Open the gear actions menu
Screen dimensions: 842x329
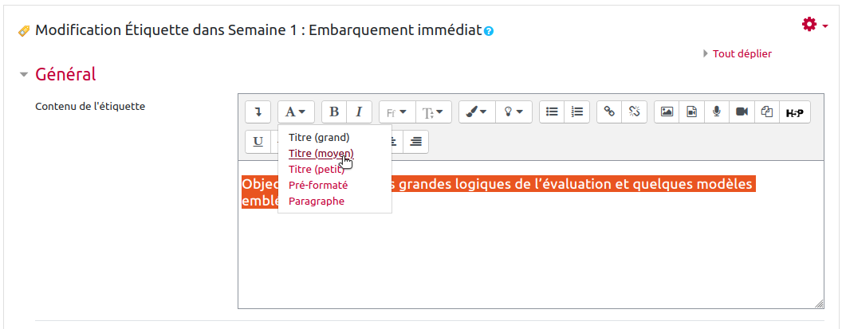tap(813, 25)
